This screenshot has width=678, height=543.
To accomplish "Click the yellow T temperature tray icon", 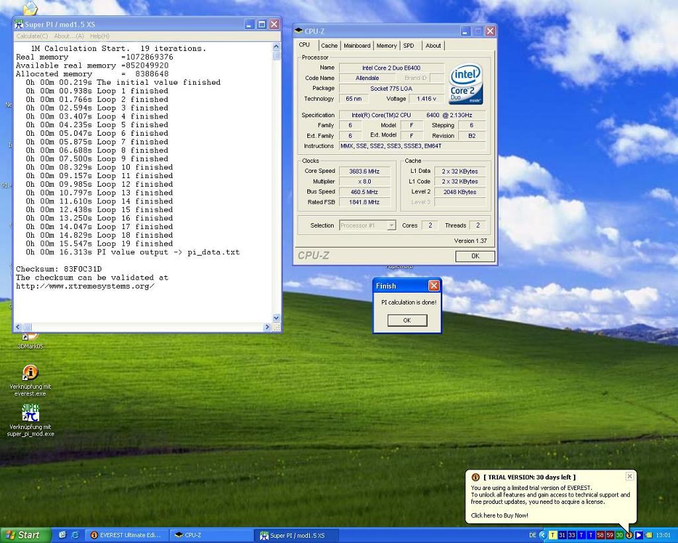I will [x=553, y=535].
